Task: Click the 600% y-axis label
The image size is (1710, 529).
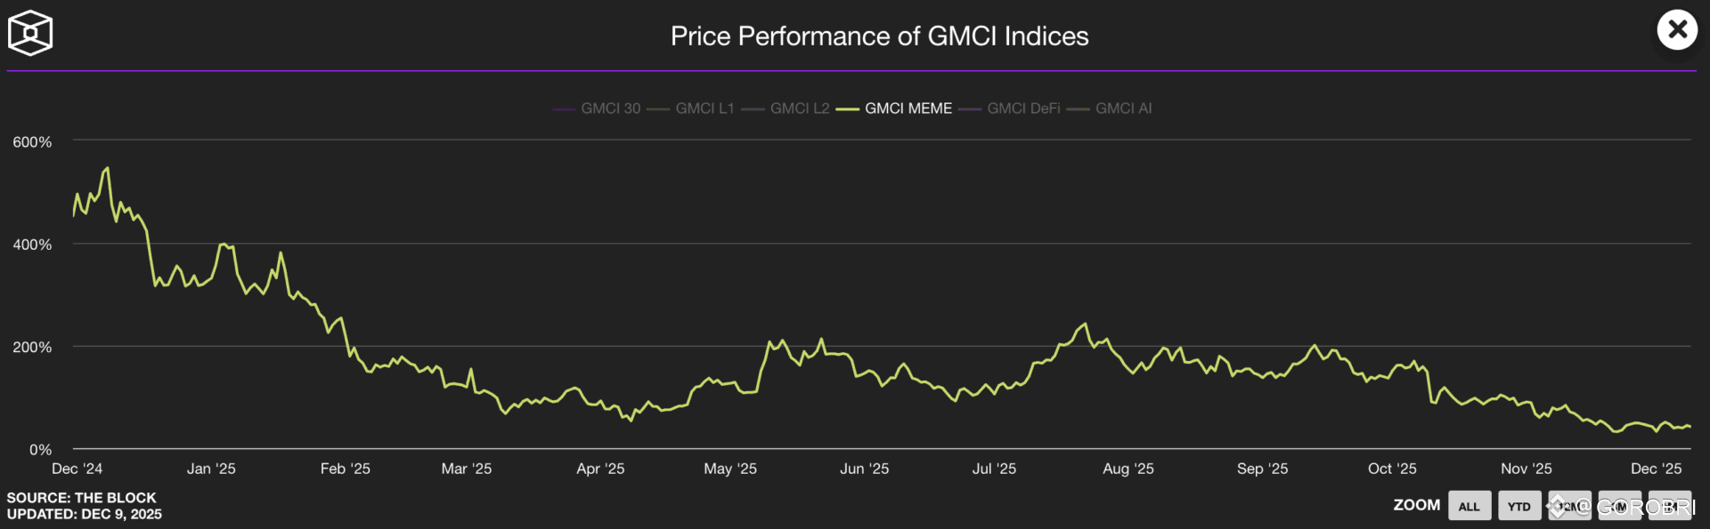Action: point(32,142)
